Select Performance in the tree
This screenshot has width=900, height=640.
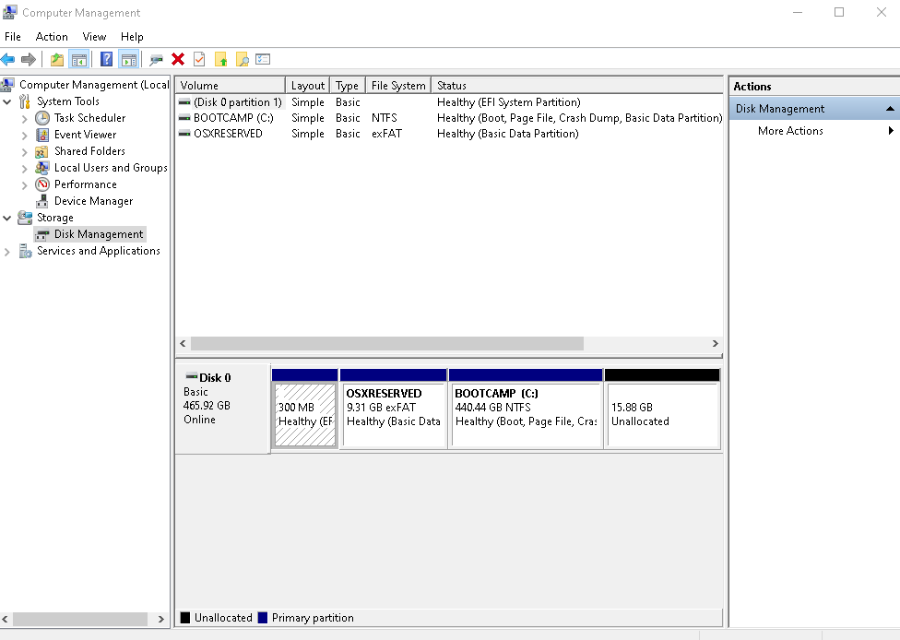coord(86,184)
